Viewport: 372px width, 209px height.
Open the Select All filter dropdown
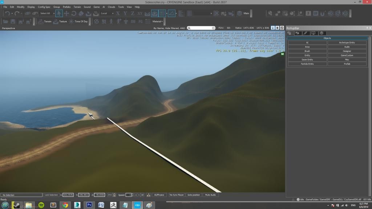pos(47,13)
